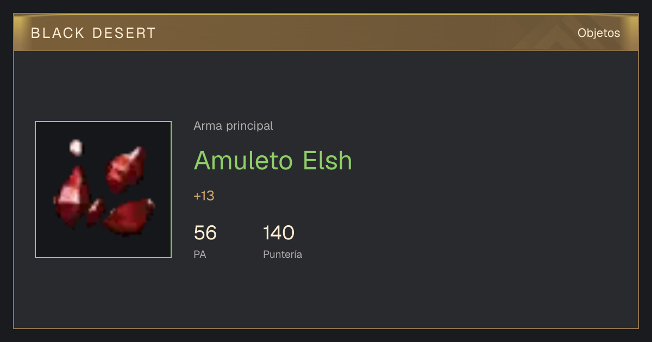Click the Arma principal category label
This screenshot has height=342, width=652.
(x=233, y=126)
